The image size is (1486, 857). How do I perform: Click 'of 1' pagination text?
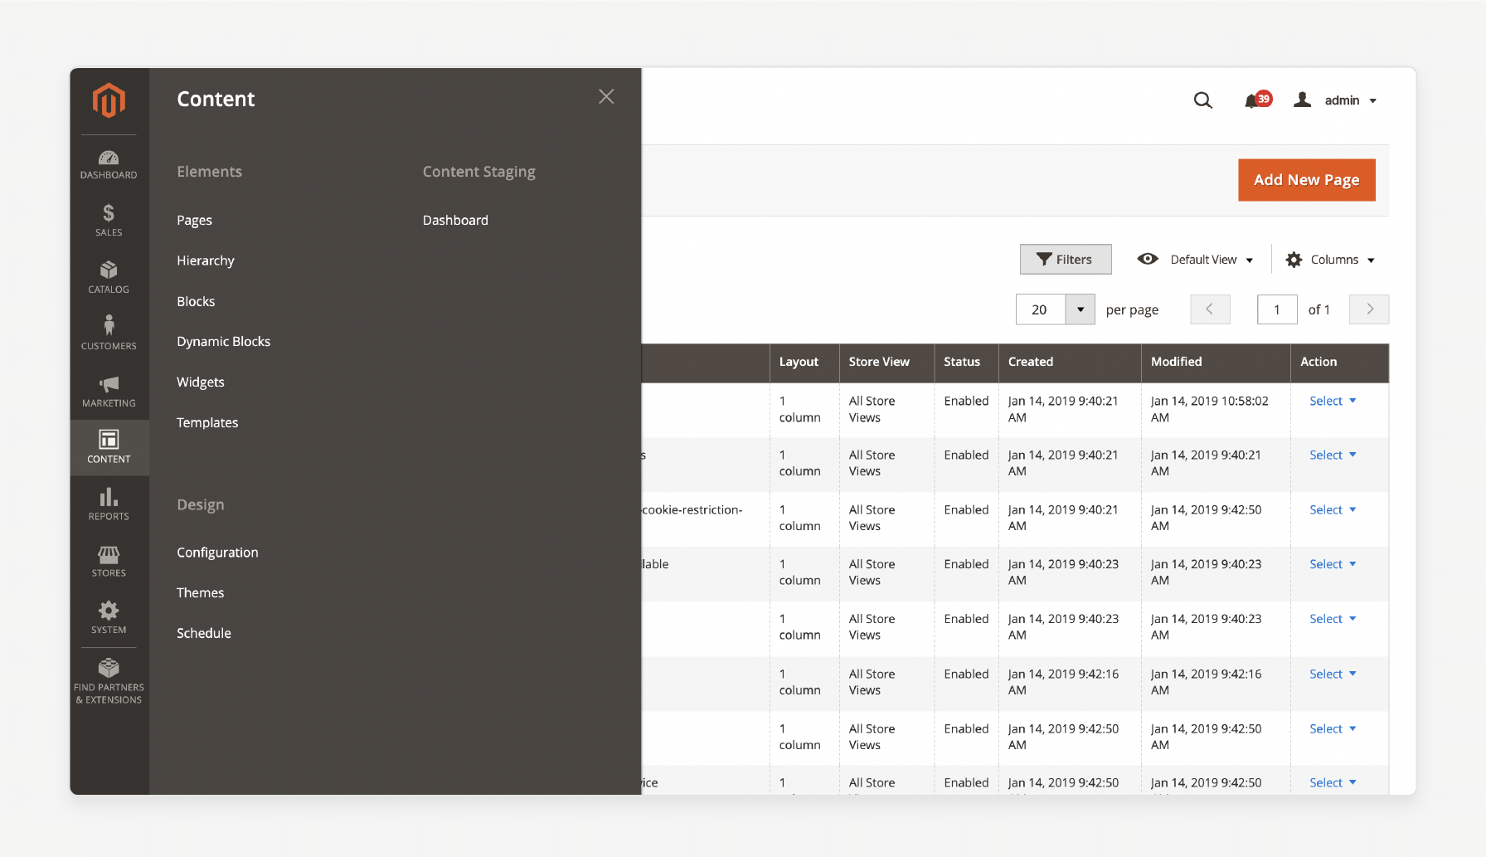(x=1318, y=309)
